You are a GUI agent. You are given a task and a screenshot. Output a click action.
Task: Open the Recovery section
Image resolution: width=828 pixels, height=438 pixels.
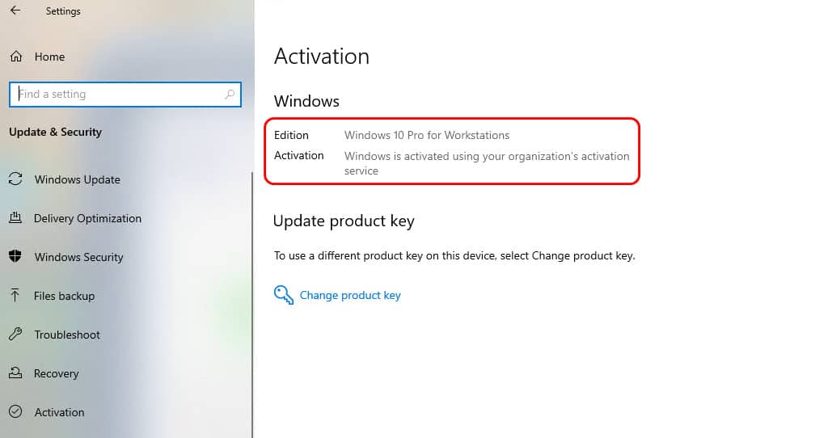(56, 373)
